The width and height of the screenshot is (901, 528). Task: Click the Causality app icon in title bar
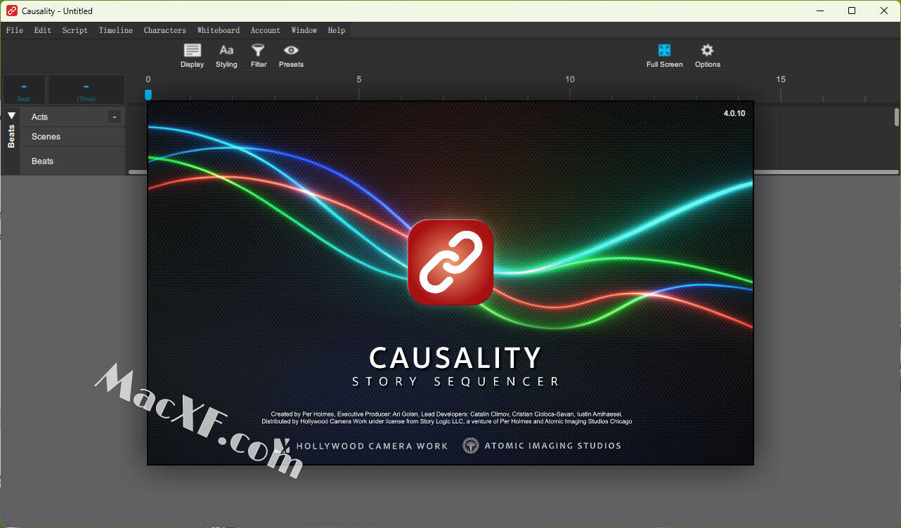11,11
